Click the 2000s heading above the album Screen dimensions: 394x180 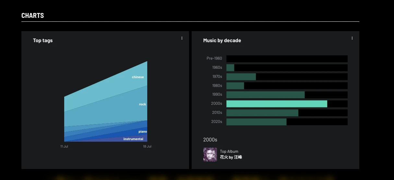tap(210, 140)
